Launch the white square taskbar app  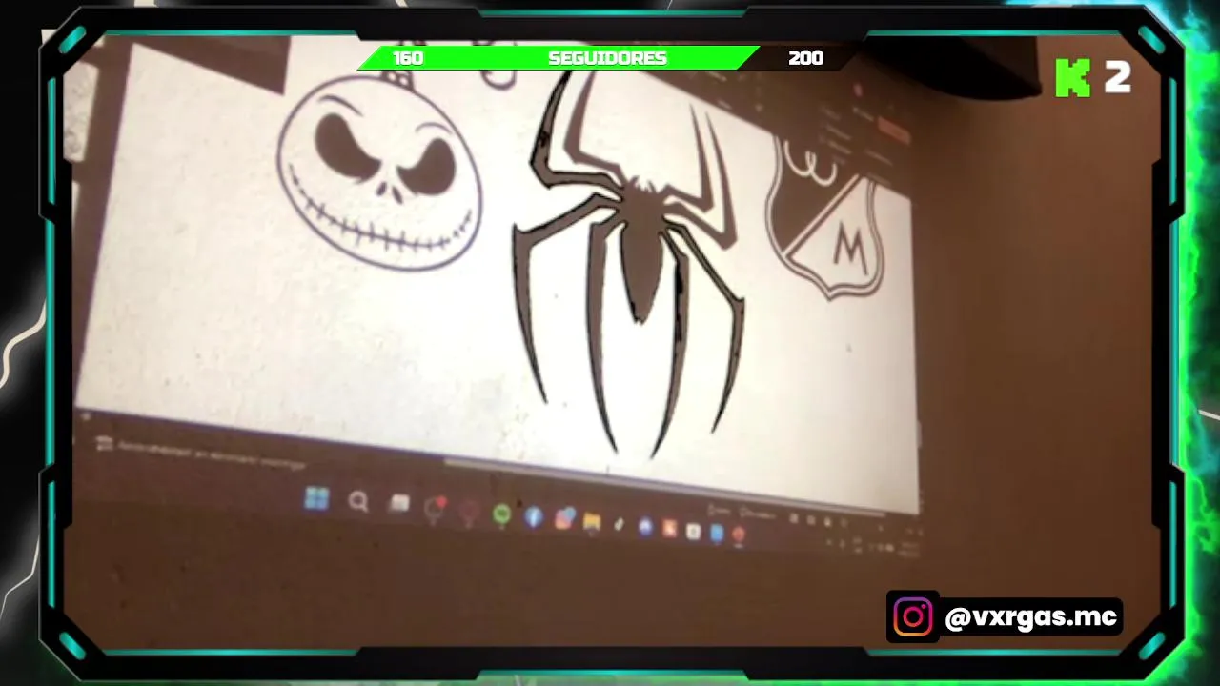[x=693, y=532]
